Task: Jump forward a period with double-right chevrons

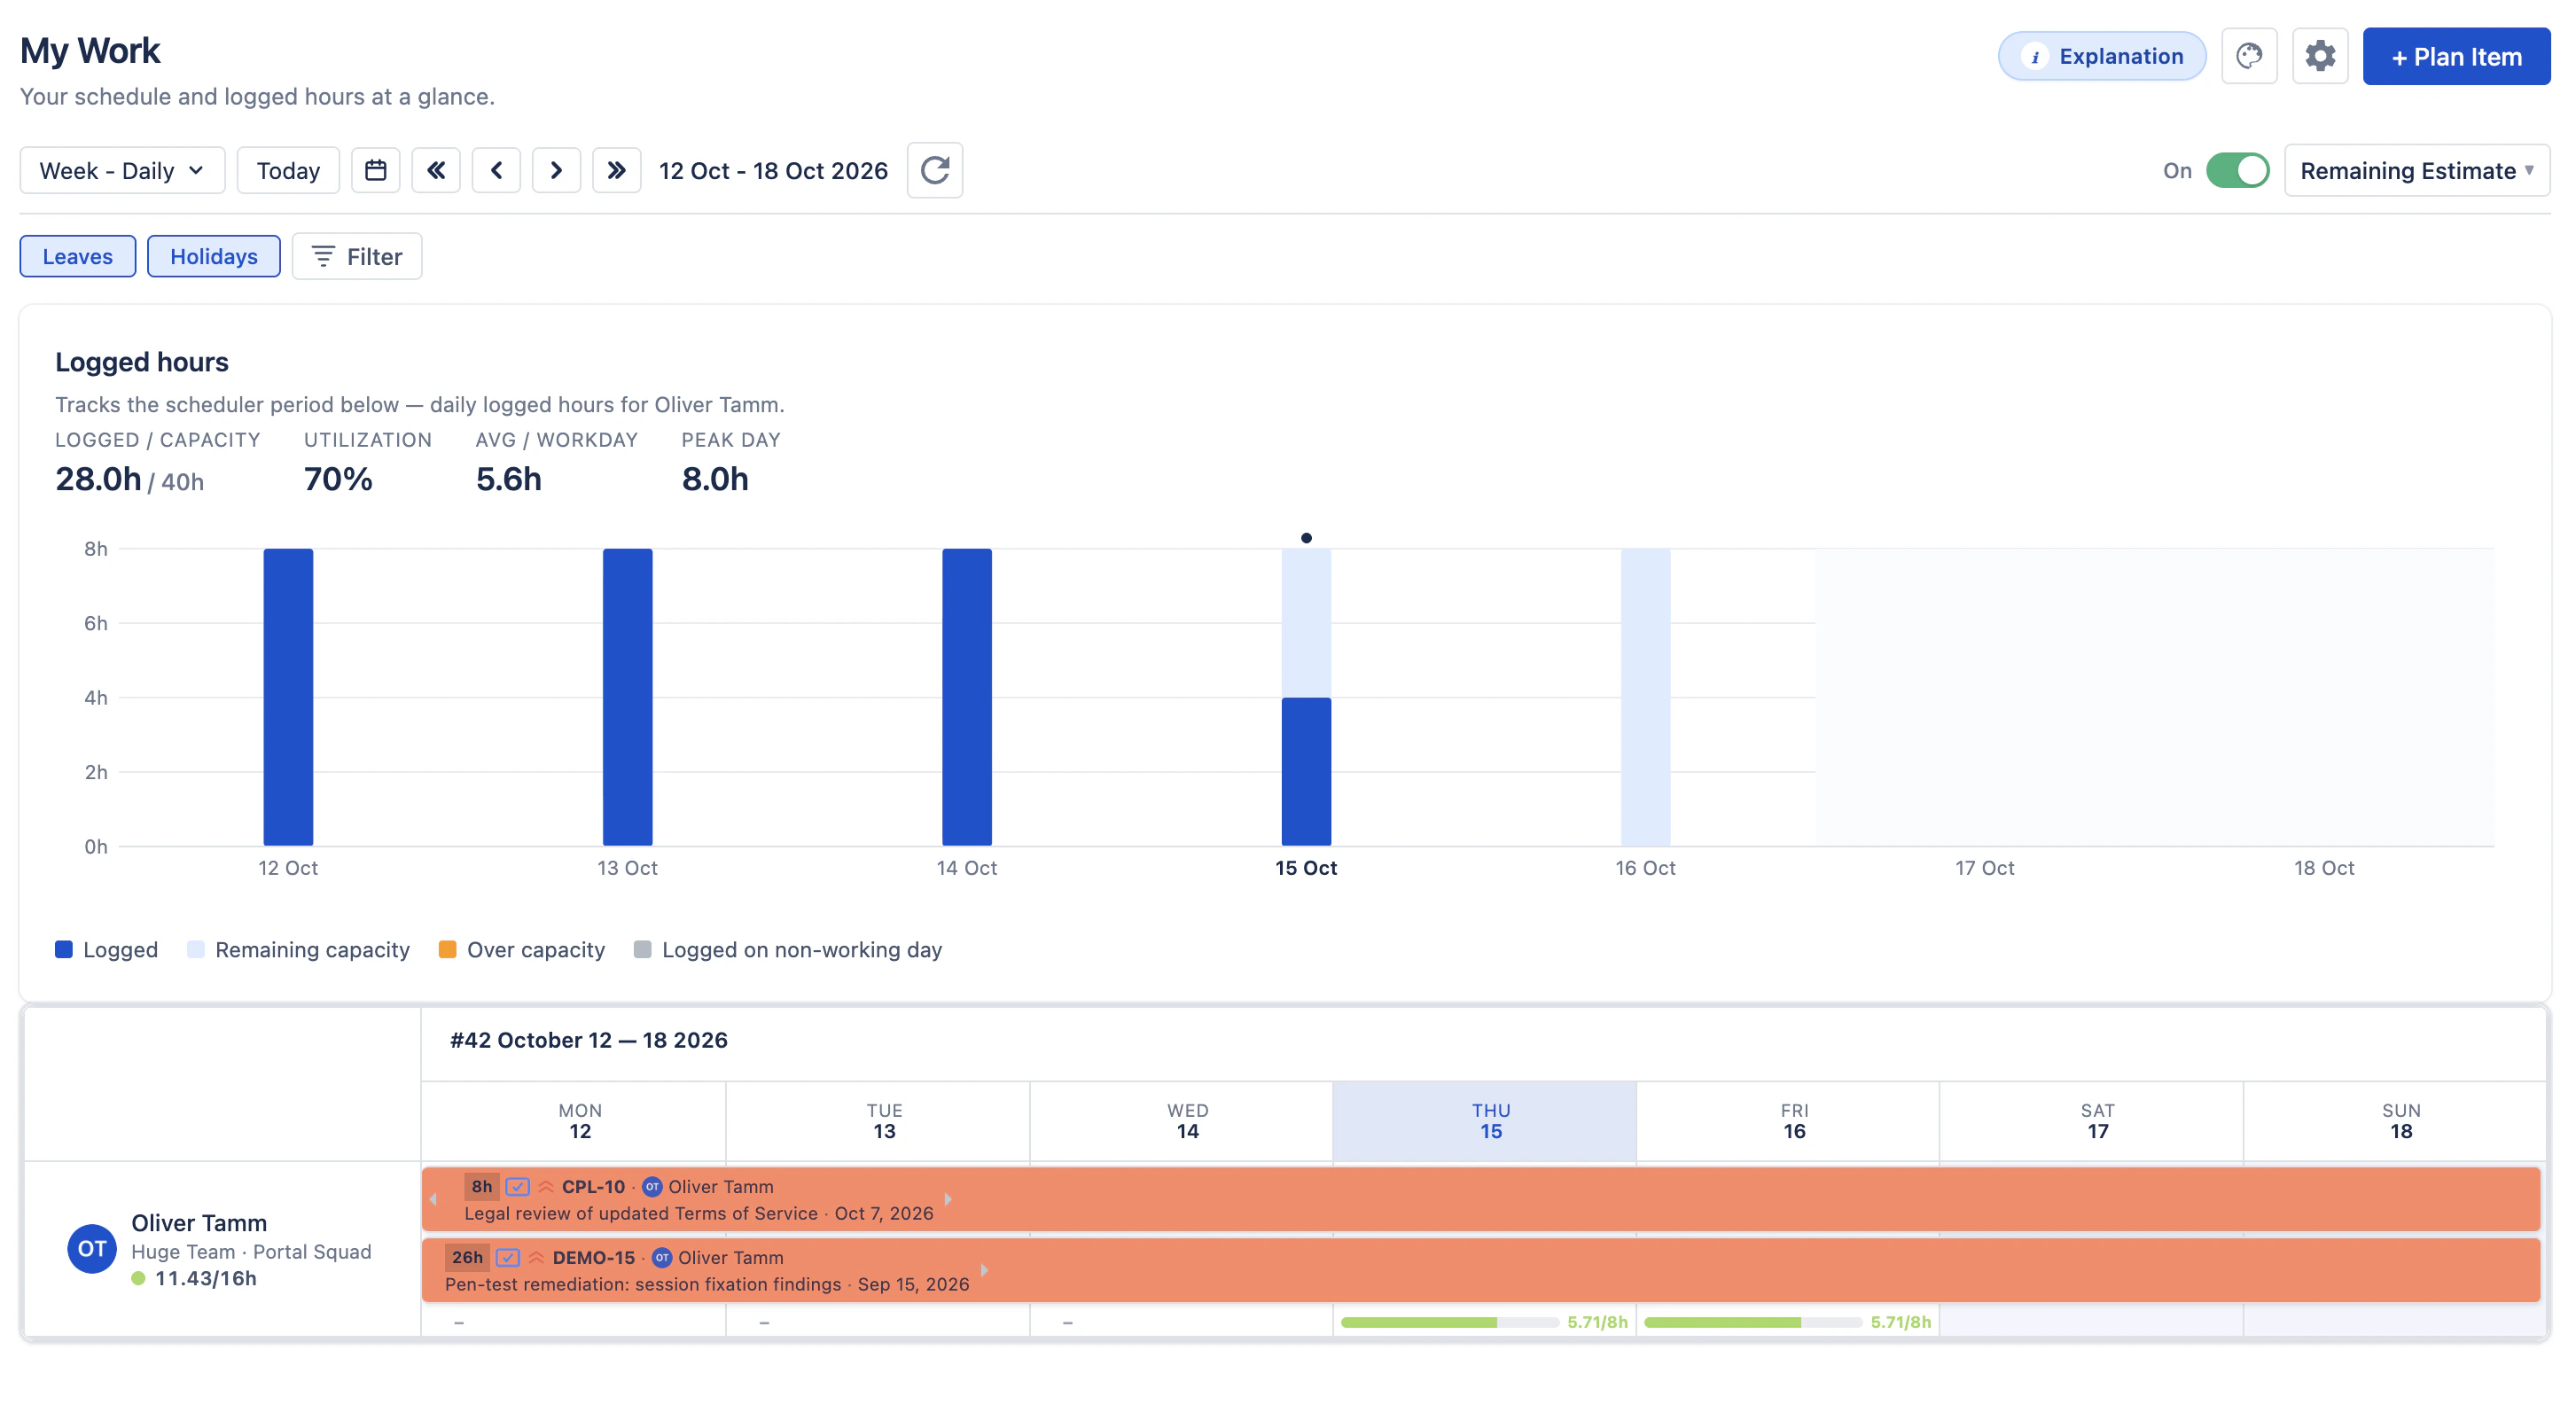Action: [x=617, y=170]
